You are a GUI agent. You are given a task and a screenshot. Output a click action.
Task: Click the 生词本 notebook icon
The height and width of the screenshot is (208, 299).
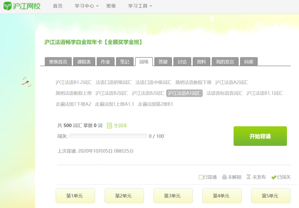[109, 126]
